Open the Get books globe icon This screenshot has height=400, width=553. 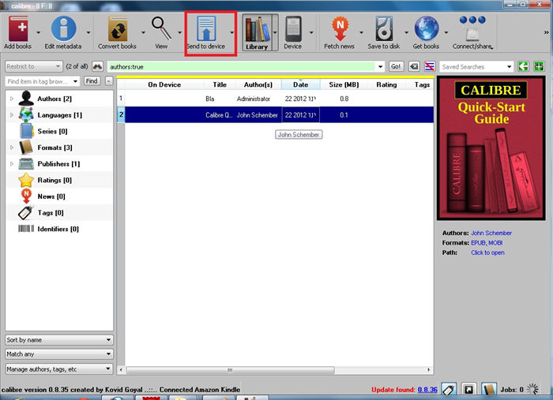coord(427,29)
